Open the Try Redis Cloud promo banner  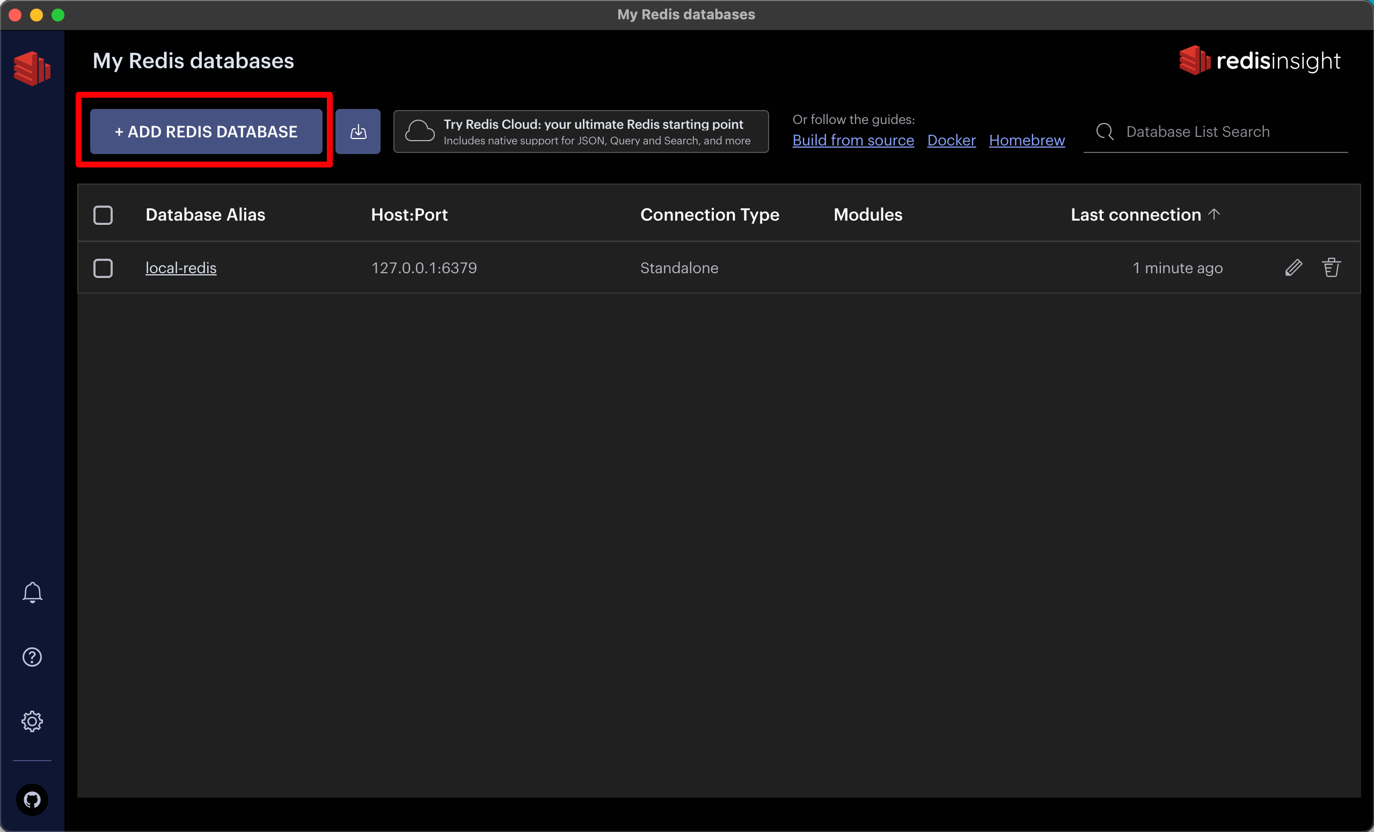pos(581,132)
